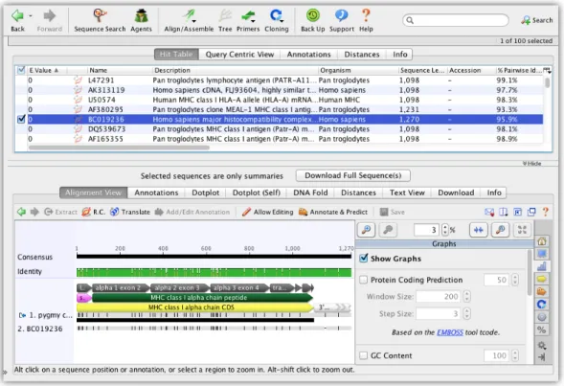Click R.C. reverse complement button
Viewport: 564px width, 386px height.
click(94, 212)
